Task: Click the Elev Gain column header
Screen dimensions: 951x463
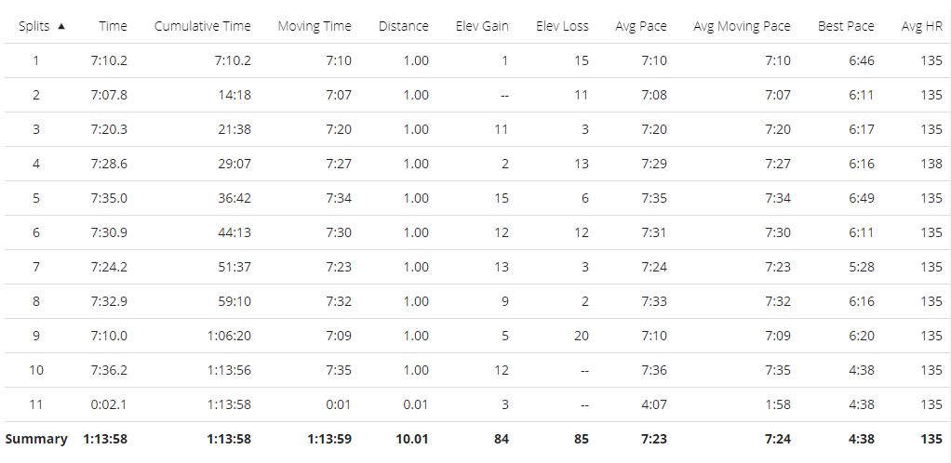Action: click(x=482, y=26)
